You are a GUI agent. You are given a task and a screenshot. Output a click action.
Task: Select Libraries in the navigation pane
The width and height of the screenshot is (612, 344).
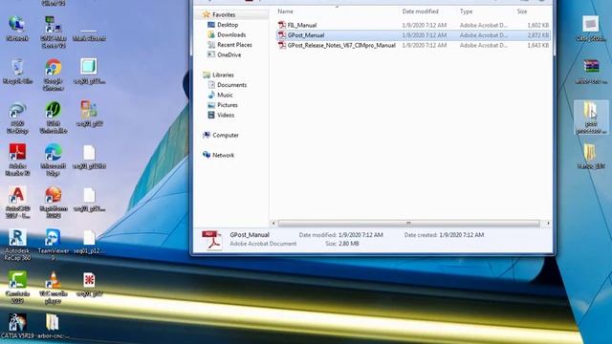223,75
